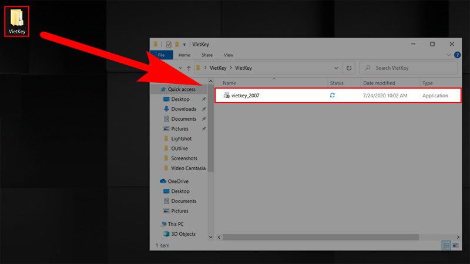The width and height of the screenshot is (470, 264).
Task: Open the File ribbon tab
Action: [161, 55]
